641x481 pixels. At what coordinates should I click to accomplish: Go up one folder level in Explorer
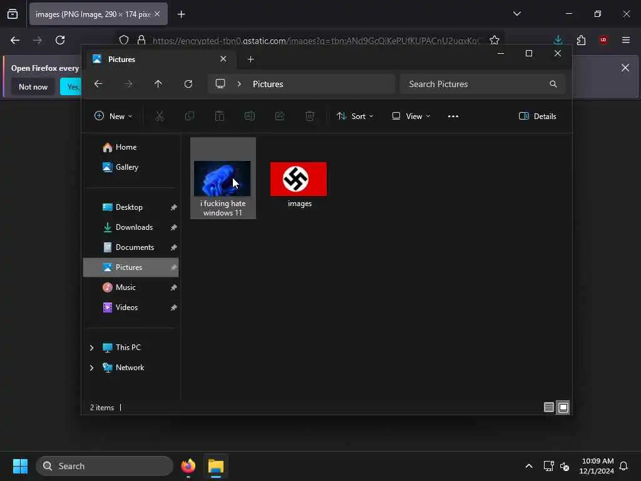coord(158,84)
